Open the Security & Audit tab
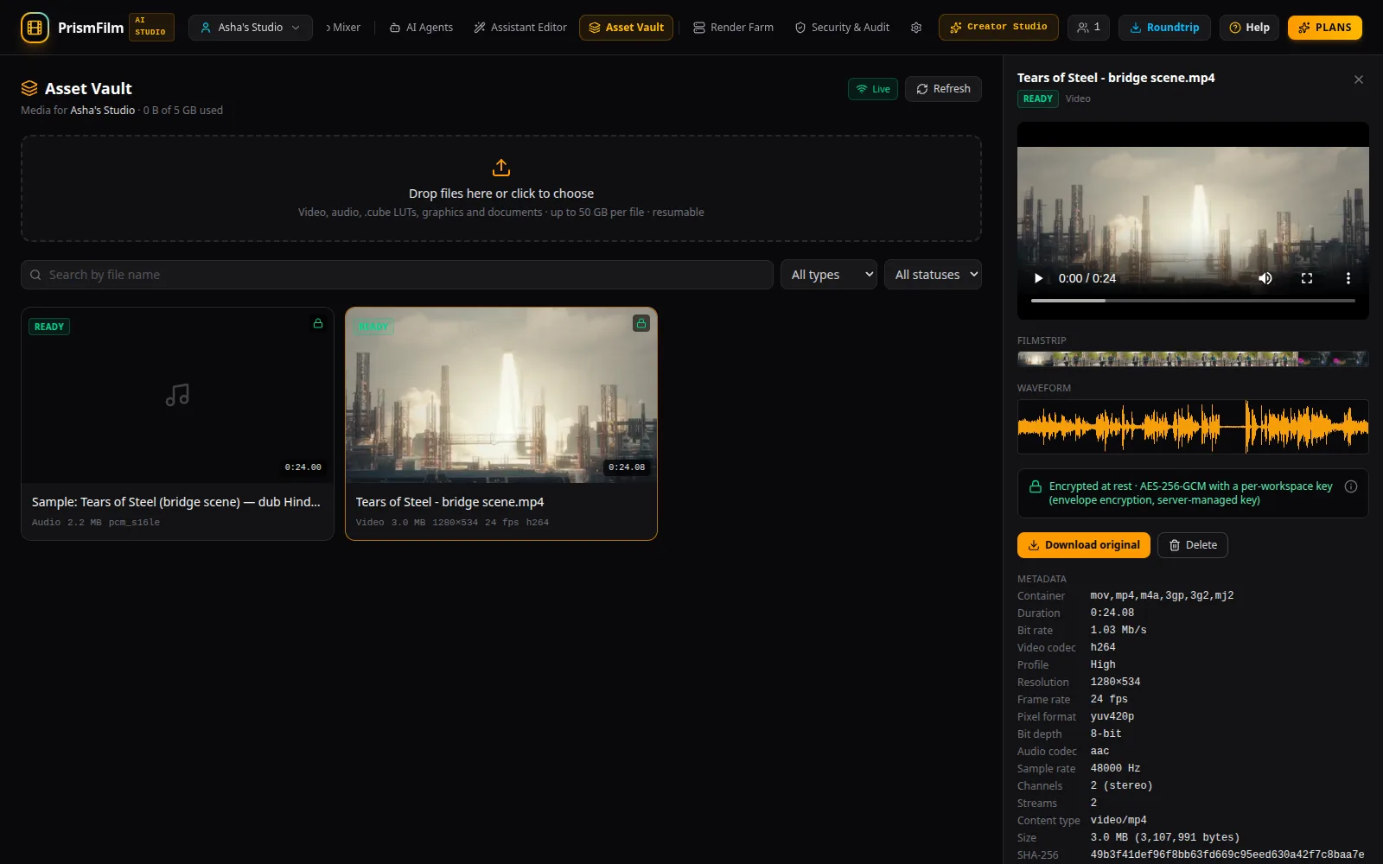The image size is (1383, 864). (x=842, y=28)
